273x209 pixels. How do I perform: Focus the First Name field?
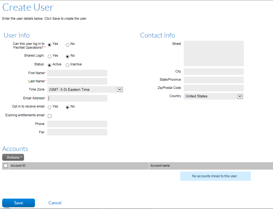click(x=77, y=73)
